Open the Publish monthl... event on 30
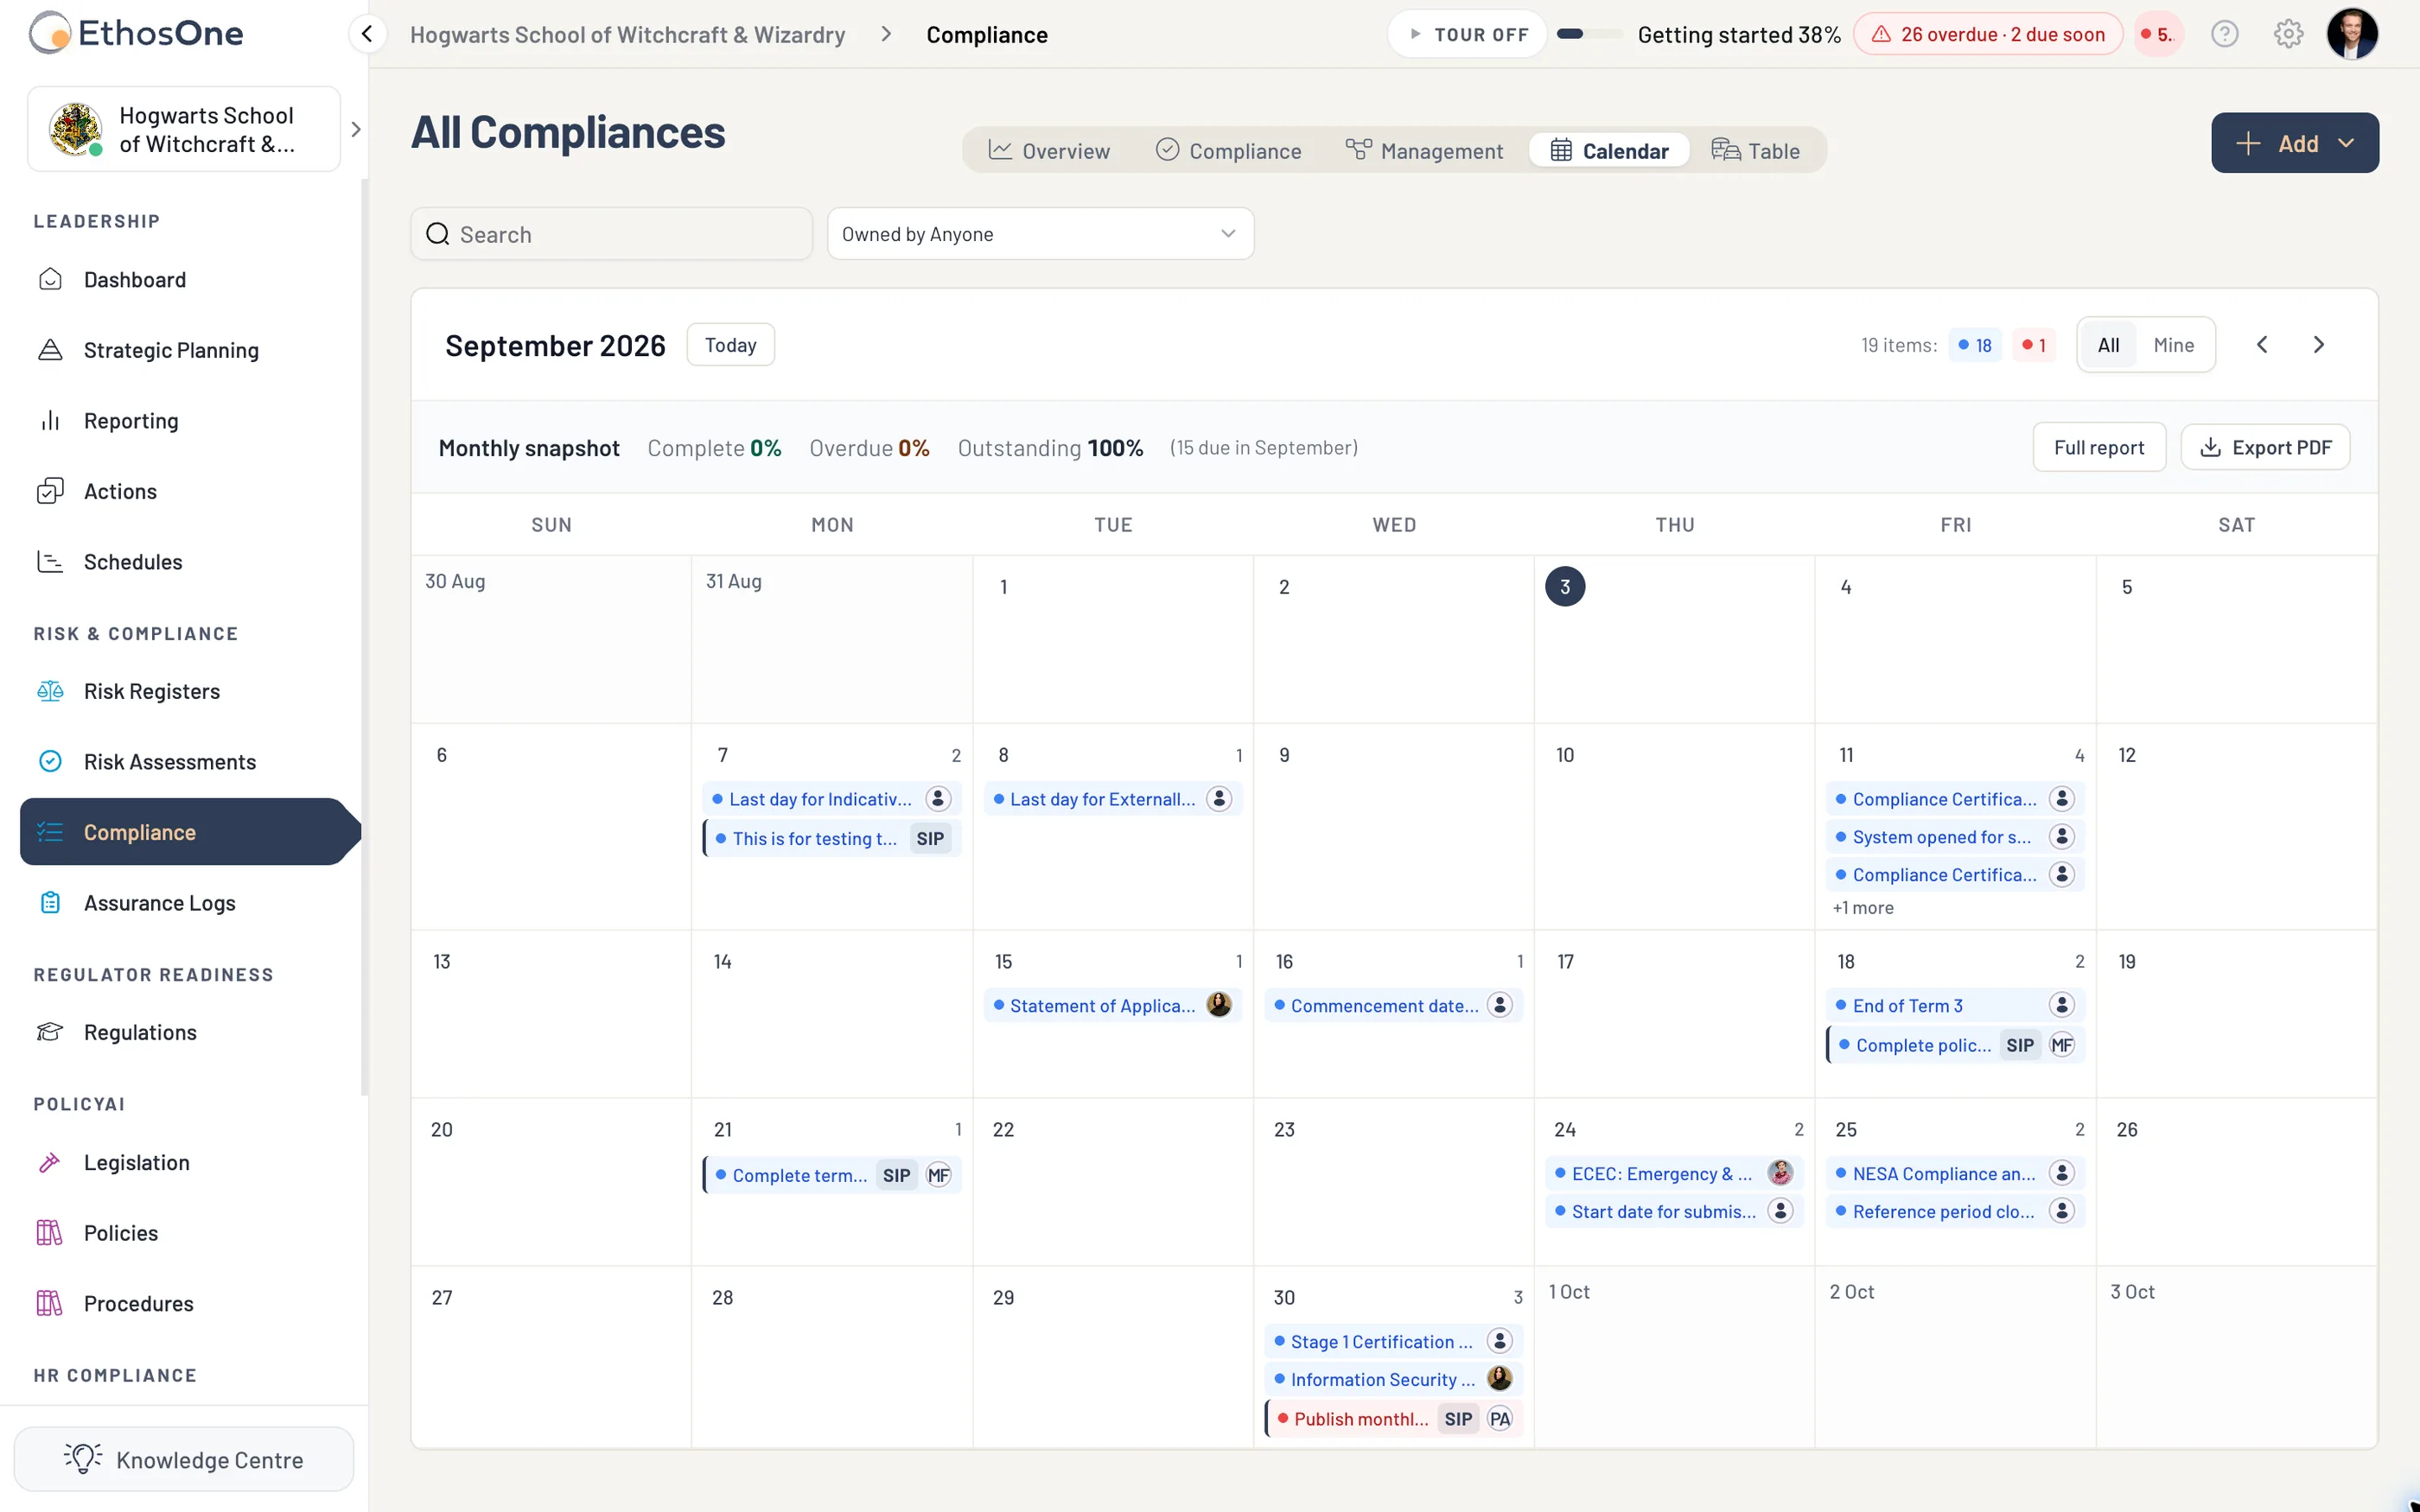 [1393, 1418]
